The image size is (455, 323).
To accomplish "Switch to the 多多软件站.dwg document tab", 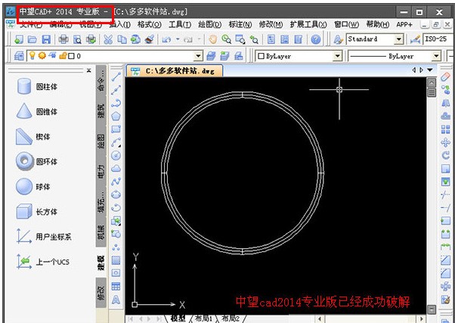I will [x=175, y=71].
